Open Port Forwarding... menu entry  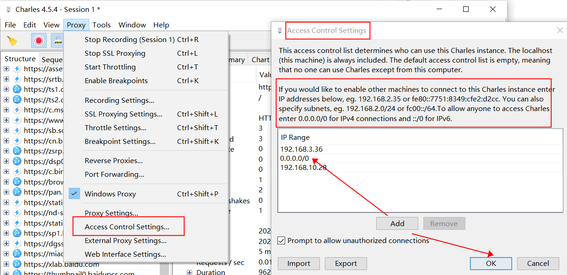(x=114, y=174)
